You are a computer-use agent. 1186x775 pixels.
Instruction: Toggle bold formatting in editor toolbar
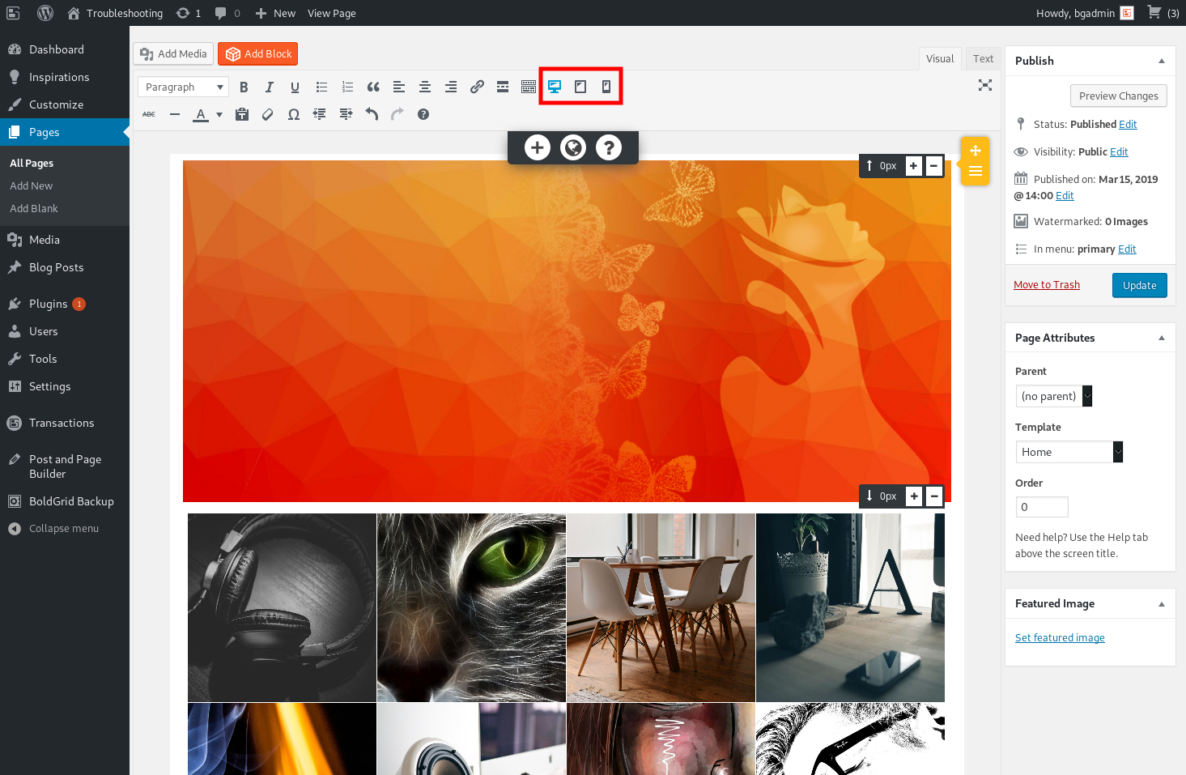tap(244, 87)
